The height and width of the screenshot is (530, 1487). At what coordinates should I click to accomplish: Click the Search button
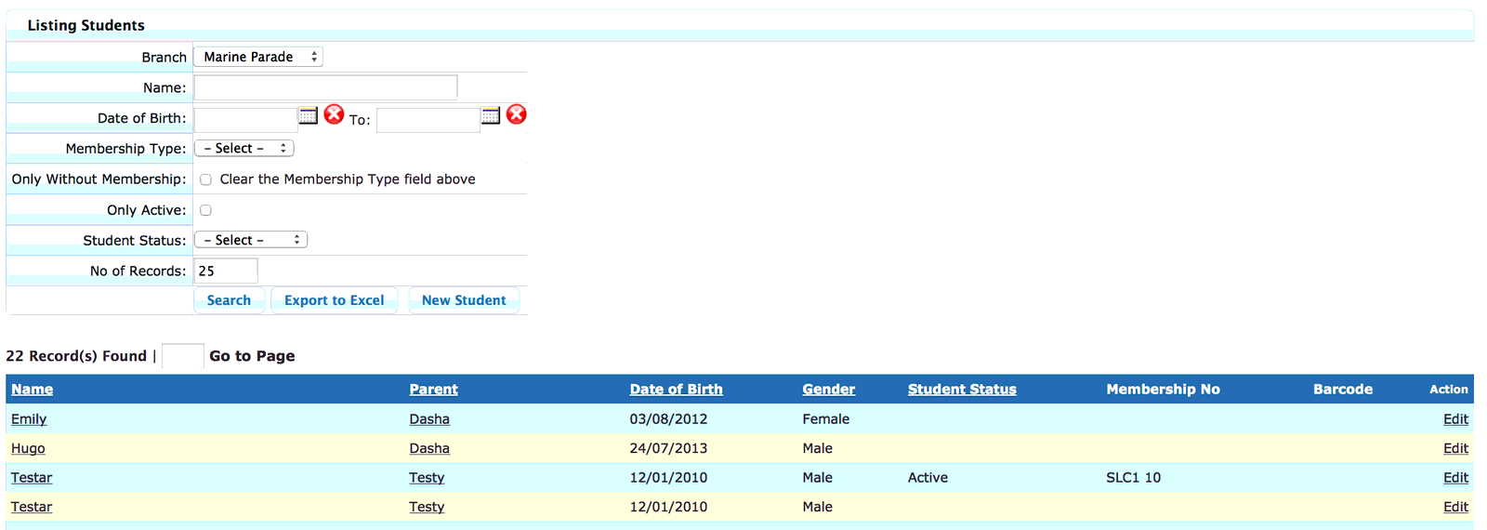229,300
